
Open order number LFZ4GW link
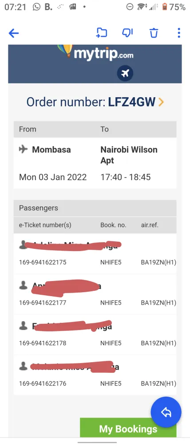pos(95,102)
